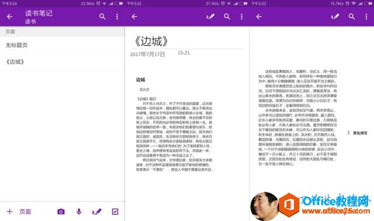
Task: Enable drawing mode on 《边城》 page
Action: click(210, 16)
